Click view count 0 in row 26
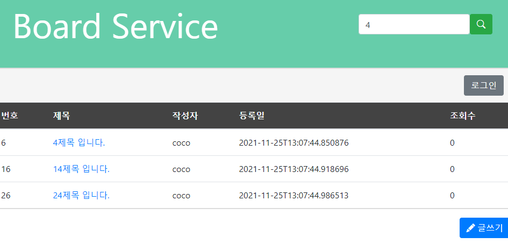 [452, 196]
